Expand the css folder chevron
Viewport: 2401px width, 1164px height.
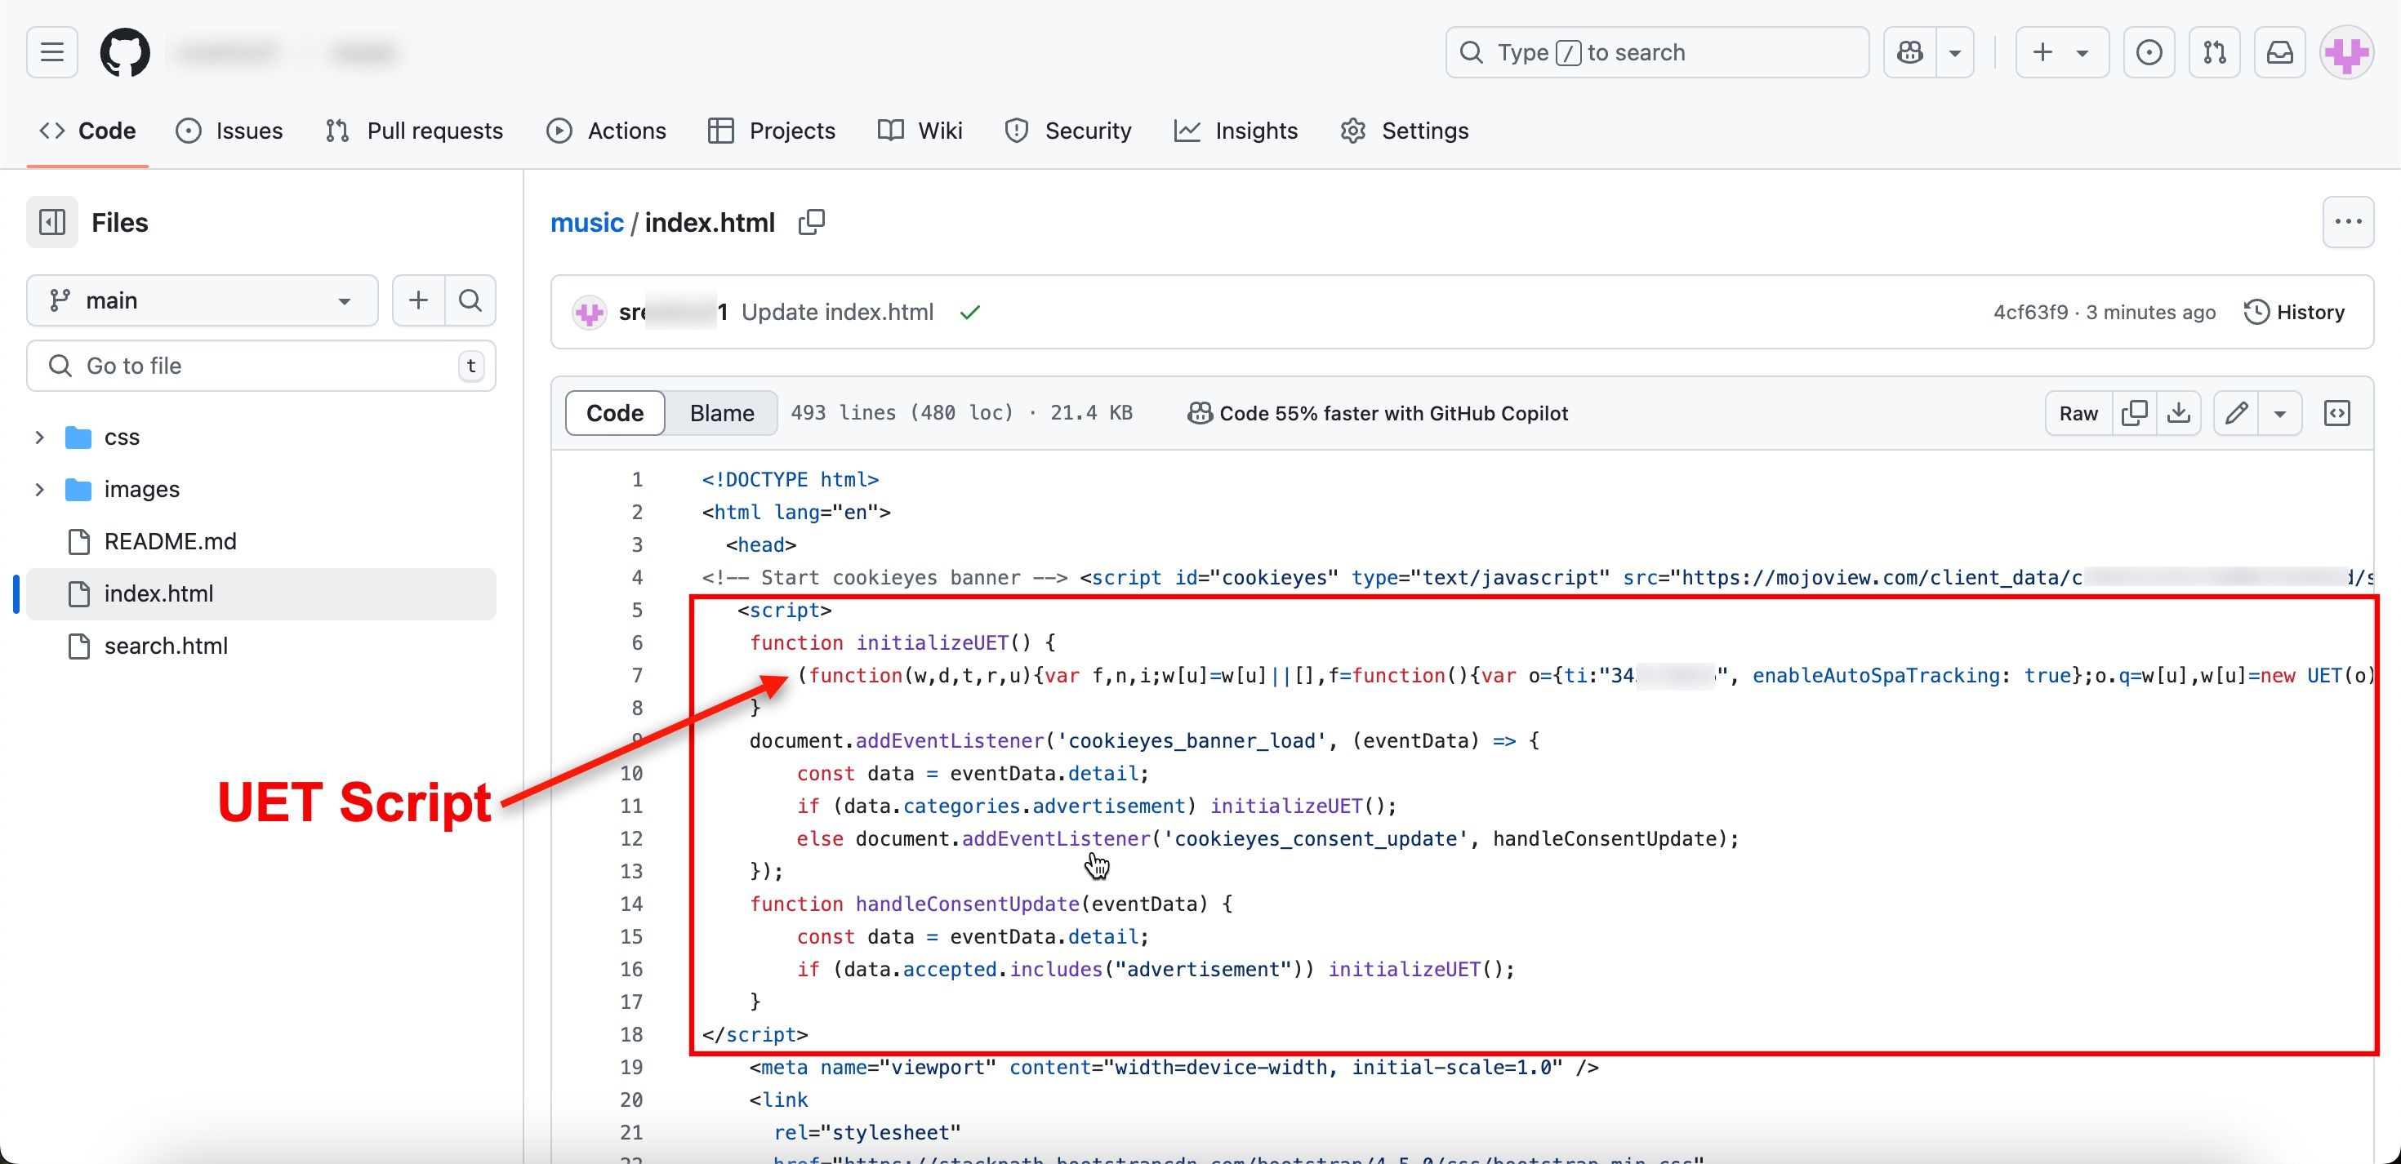click(x=39, y=437)
